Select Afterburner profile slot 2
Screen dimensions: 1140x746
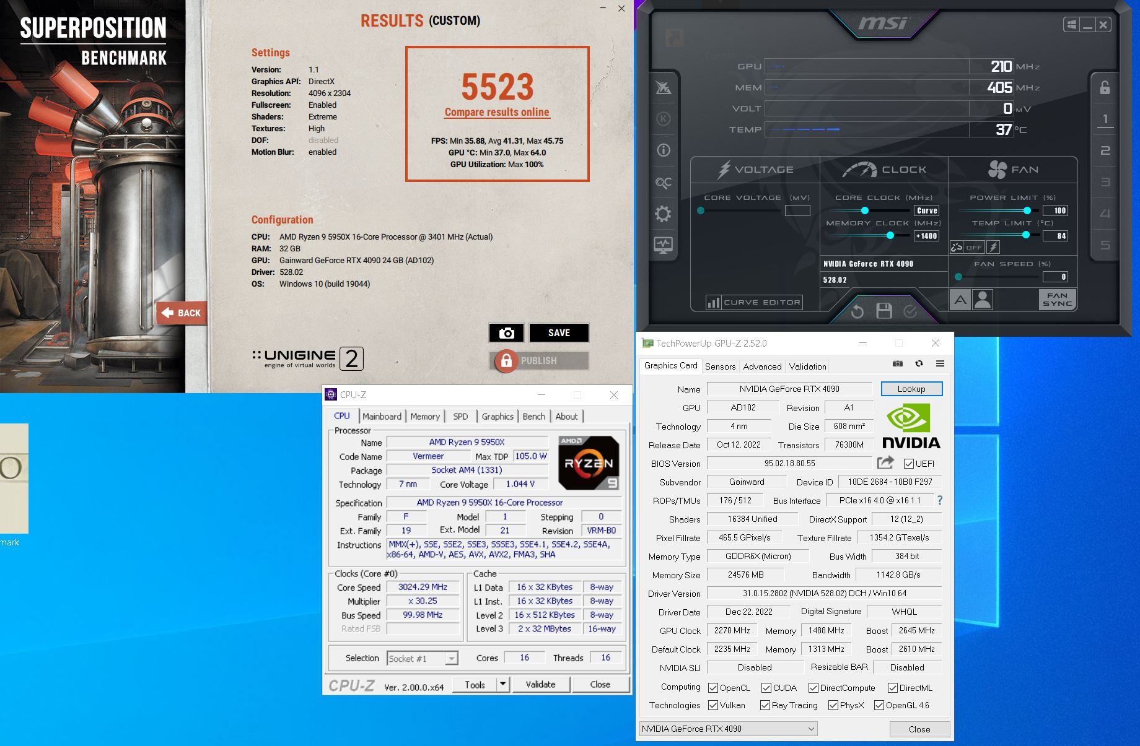1105,150
